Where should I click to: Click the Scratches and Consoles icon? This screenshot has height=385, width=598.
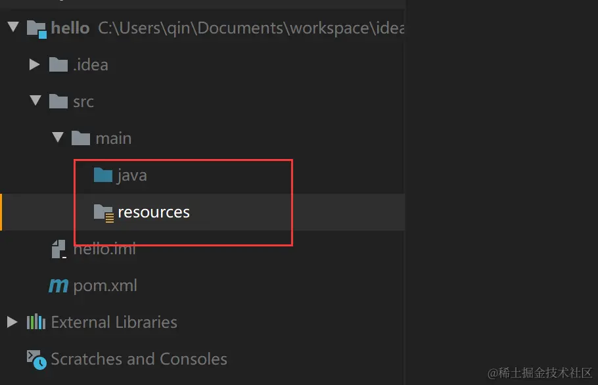(36, 359)
